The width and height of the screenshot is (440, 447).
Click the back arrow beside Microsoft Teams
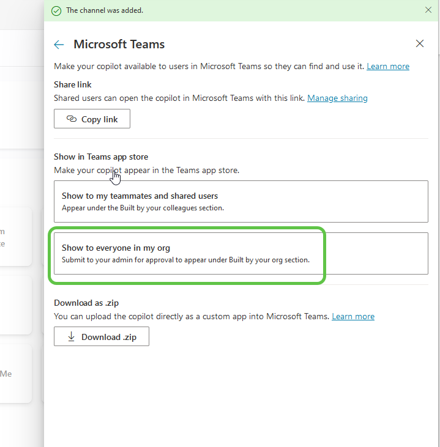tap(59, 45)
